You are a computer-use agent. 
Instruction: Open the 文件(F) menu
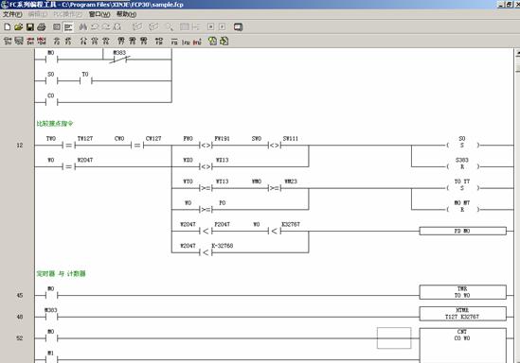click(12, 14)
